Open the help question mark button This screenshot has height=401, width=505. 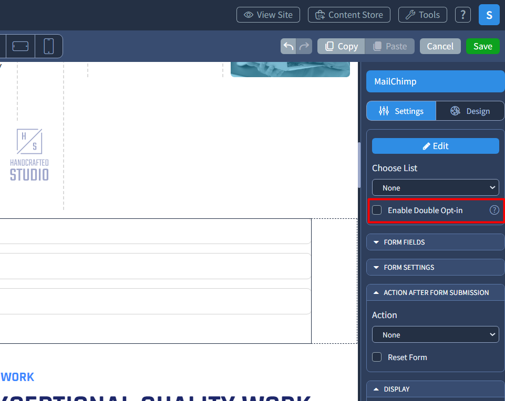click(463, 15)
